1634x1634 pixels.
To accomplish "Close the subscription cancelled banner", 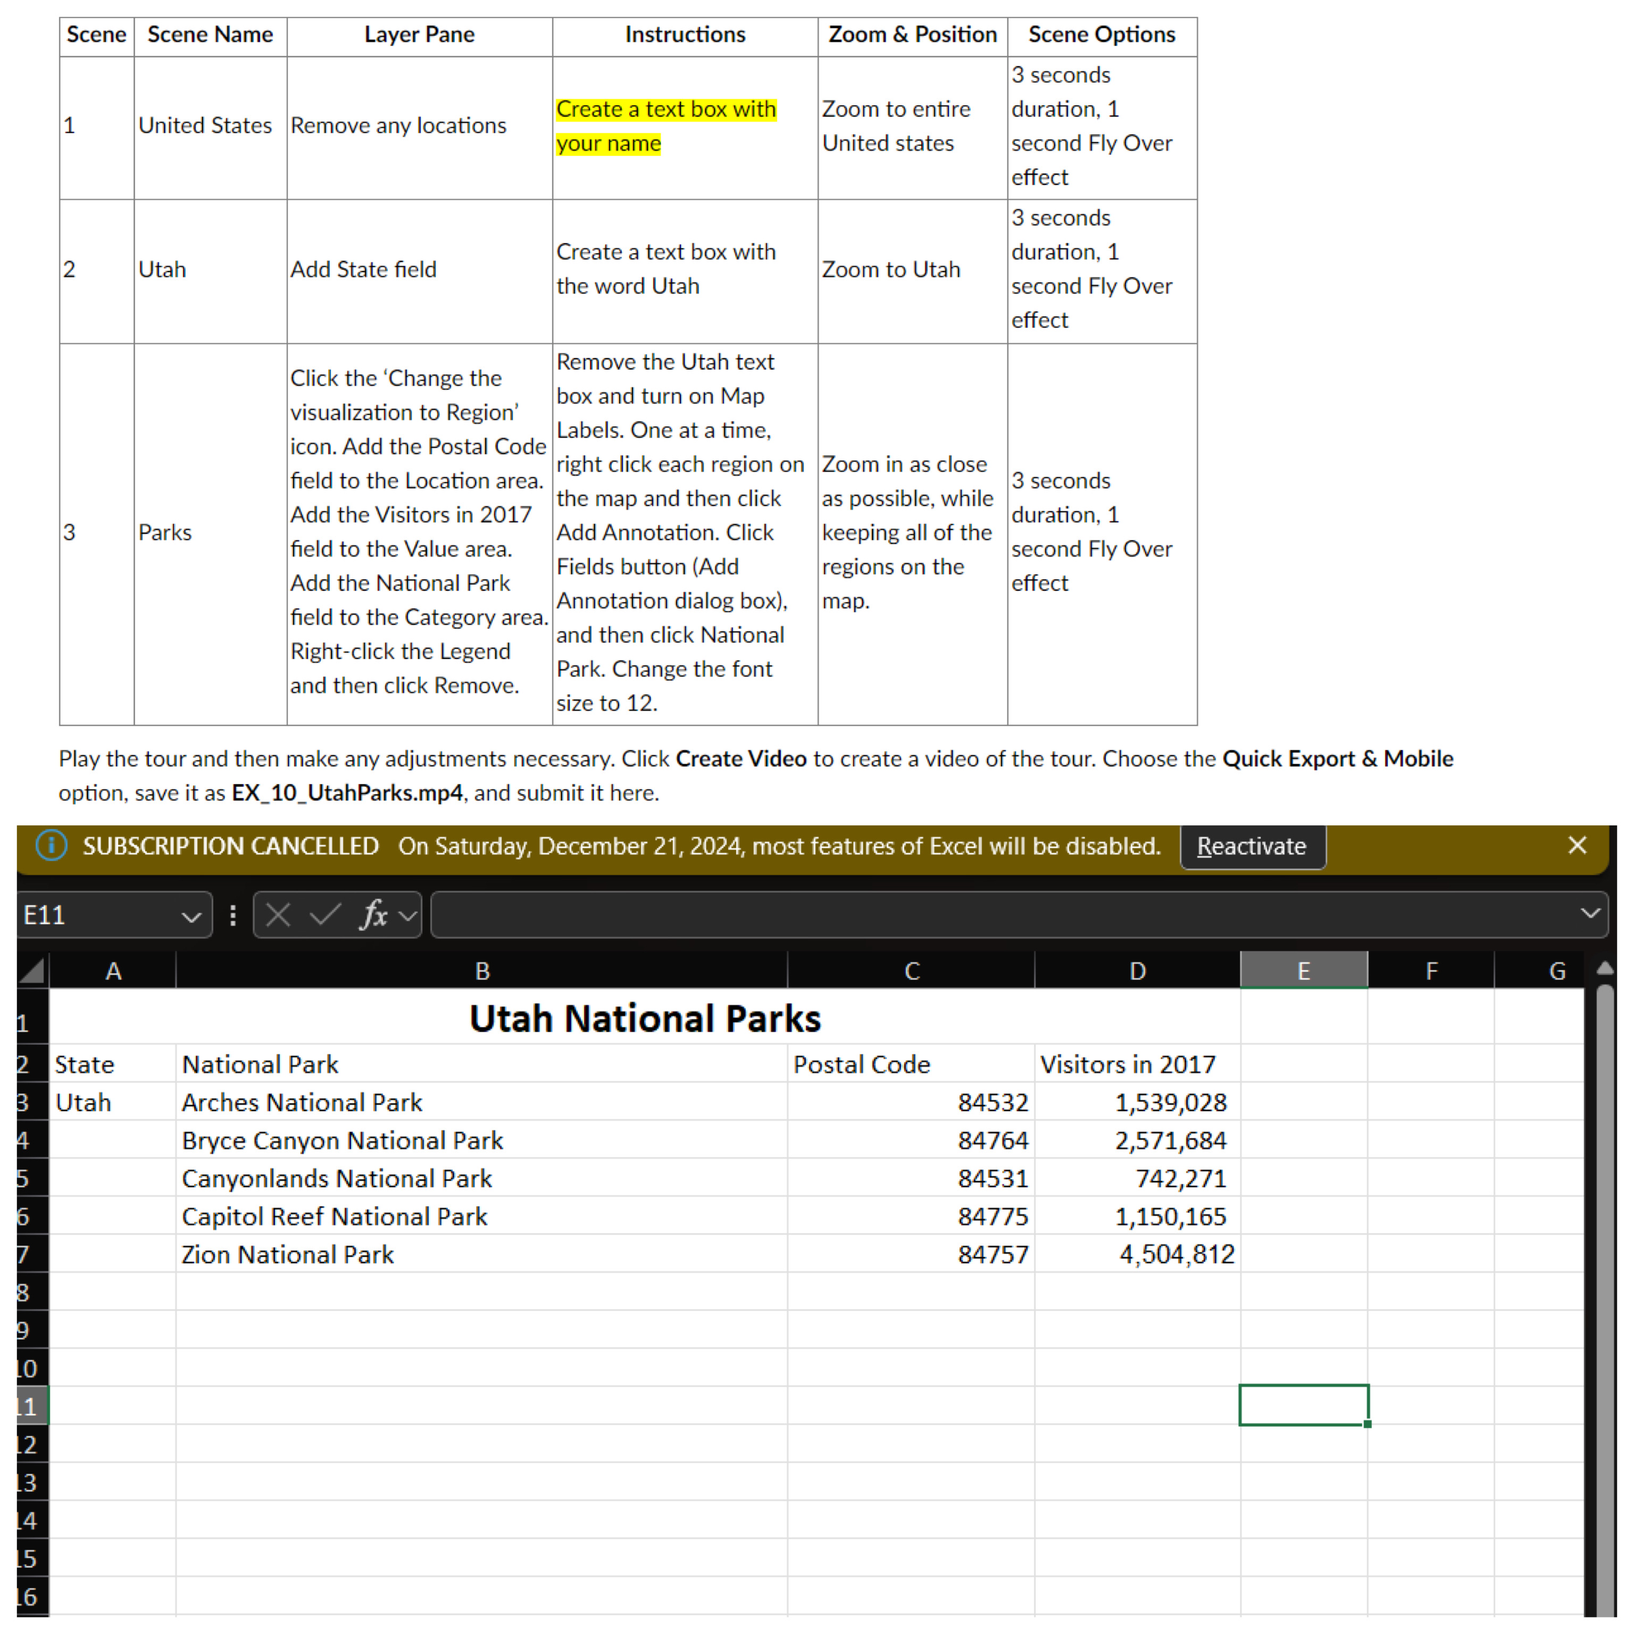I will click(1577, 846).
